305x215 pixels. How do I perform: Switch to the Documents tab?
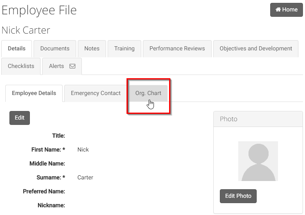[x=55, y=48]
